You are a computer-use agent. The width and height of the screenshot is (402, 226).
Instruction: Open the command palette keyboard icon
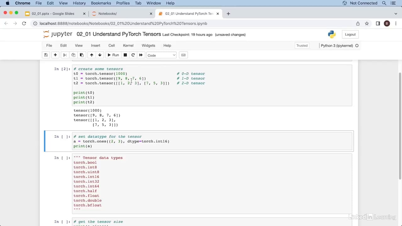(x=183, y=55)
